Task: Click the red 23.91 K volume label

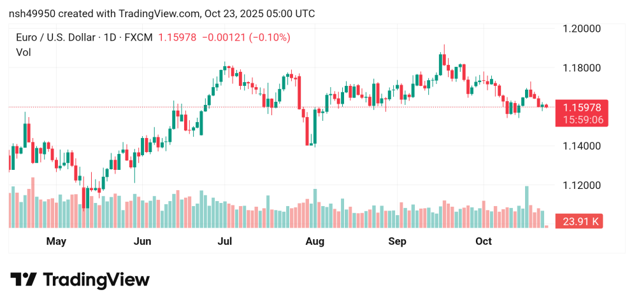Action: pyautogui.click(x=581, y=221)
